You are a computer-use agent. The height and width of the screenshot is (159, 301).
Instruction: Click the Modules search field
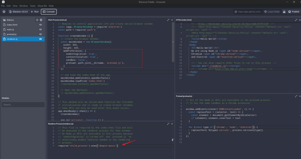[x=23, y=105]
